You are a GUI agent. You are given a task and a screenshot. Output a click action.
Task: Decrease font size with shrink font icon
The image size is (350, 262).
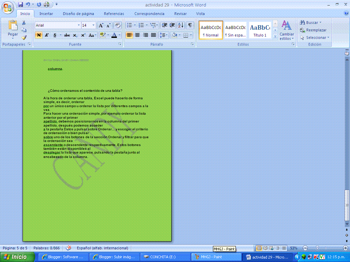pyautogui.click(x=108, y=25)
